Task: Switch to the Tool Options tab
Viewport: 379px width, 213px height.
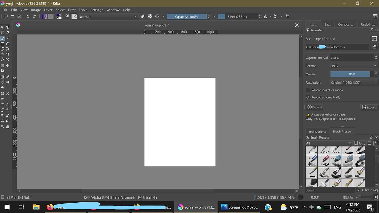Action: click(317, 131)
